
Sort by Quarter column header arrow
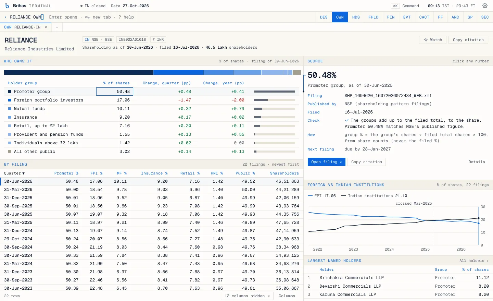[x=23, y=173]
